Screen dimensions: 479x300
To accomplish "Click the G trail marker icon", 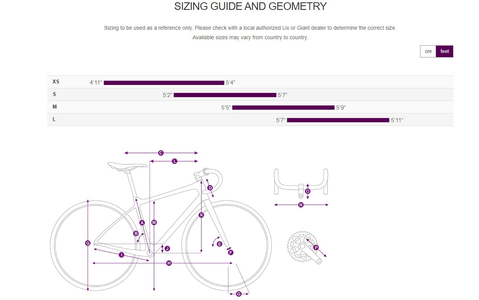I will click(x=239, y=294).
